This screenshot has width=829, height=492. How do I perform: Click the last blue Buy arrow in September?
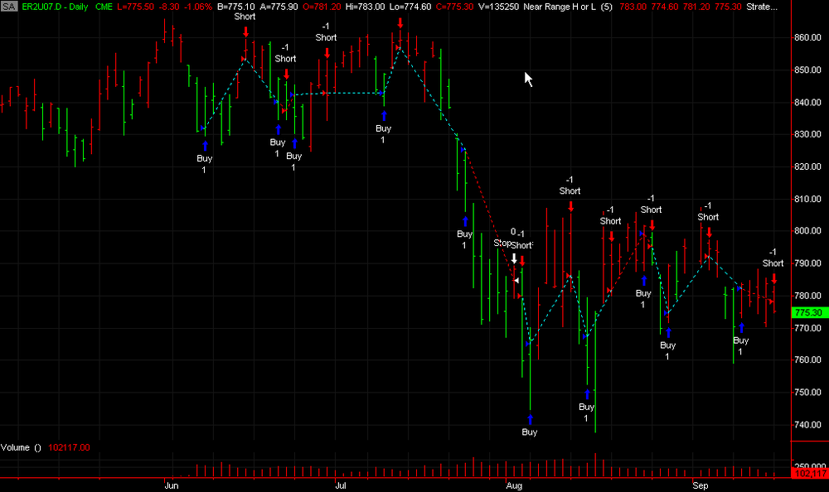click(742, 328)
